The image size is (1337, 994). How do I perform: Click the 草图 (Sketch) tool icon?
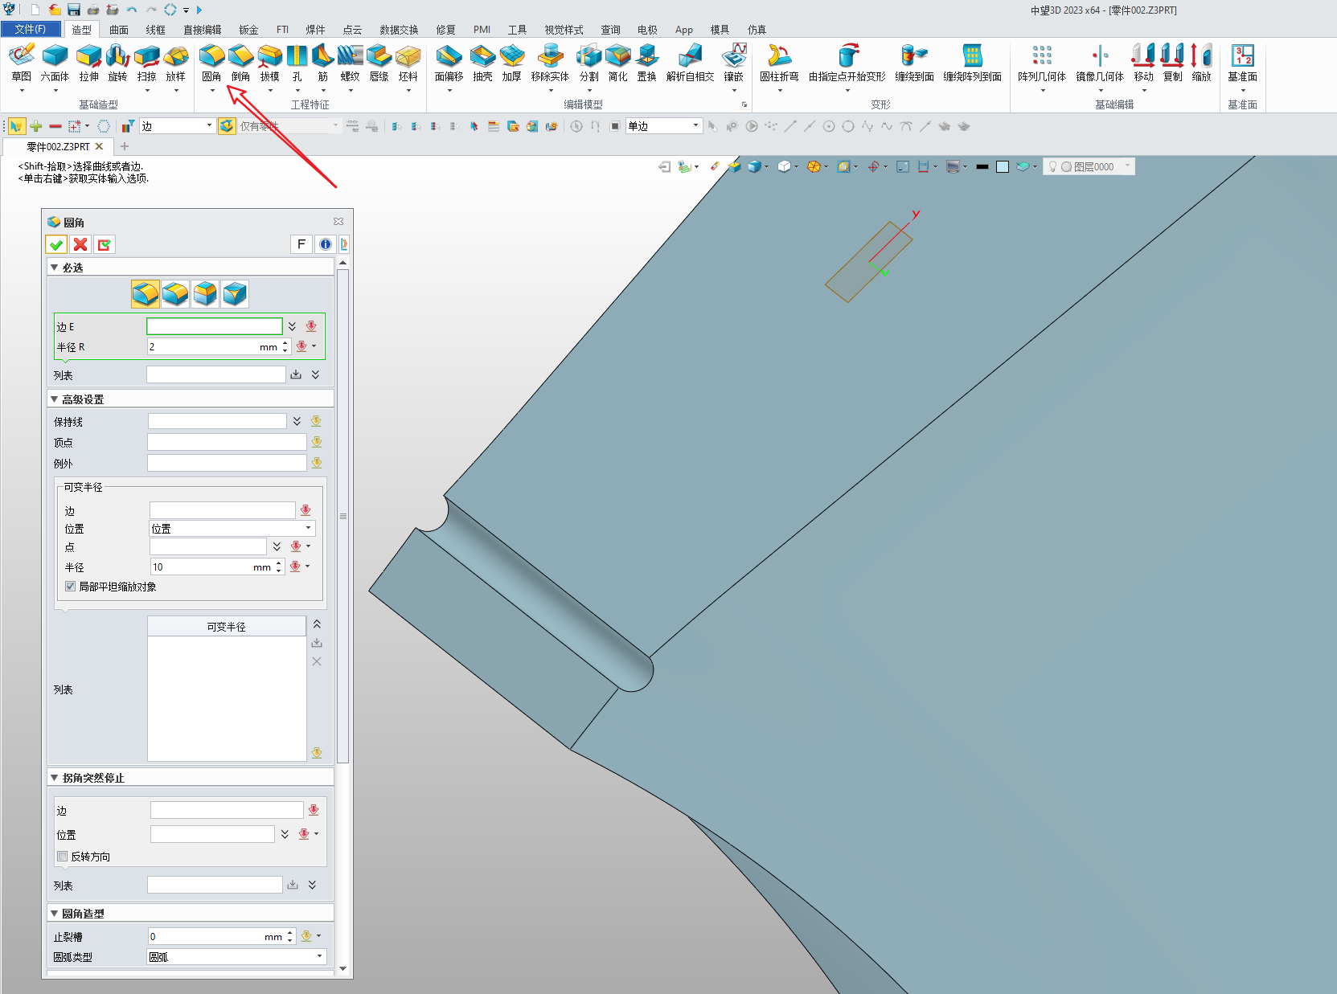[x=22, y=56]
